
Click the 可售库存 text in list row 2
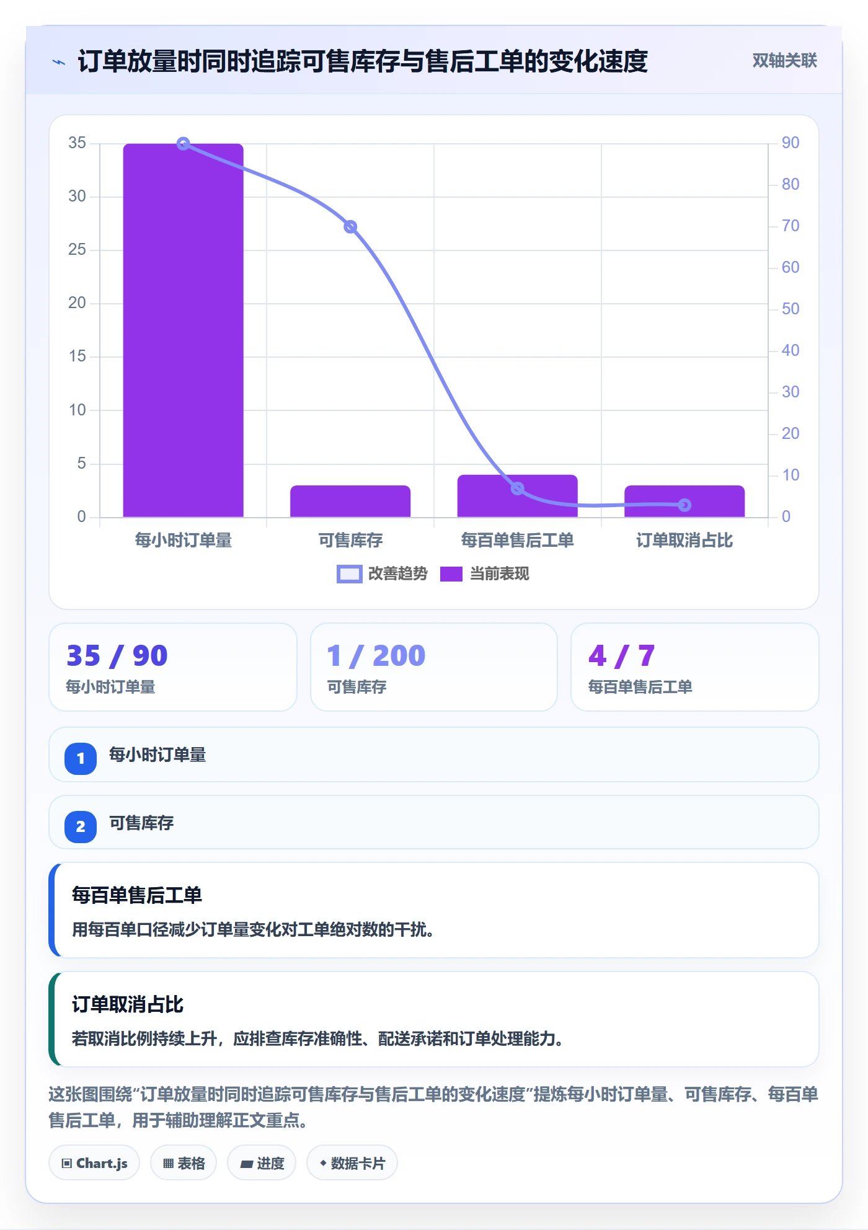pyautogui.click(x=141, y=823)
